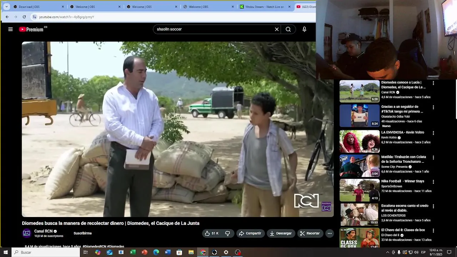Click the #DiomedesRCN hashtag link
The image size is (457, 257).
[x=94, y=246]
